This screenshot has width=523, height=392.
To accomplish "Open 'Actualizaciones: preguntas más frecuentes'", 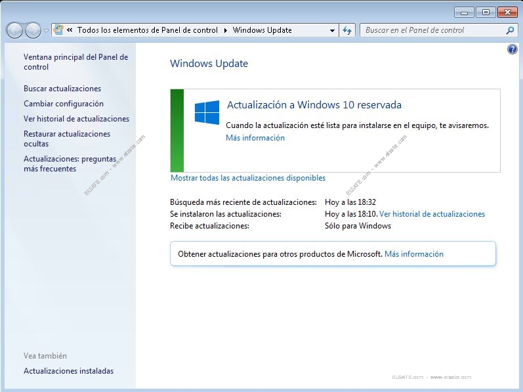I will pos(70,163).
